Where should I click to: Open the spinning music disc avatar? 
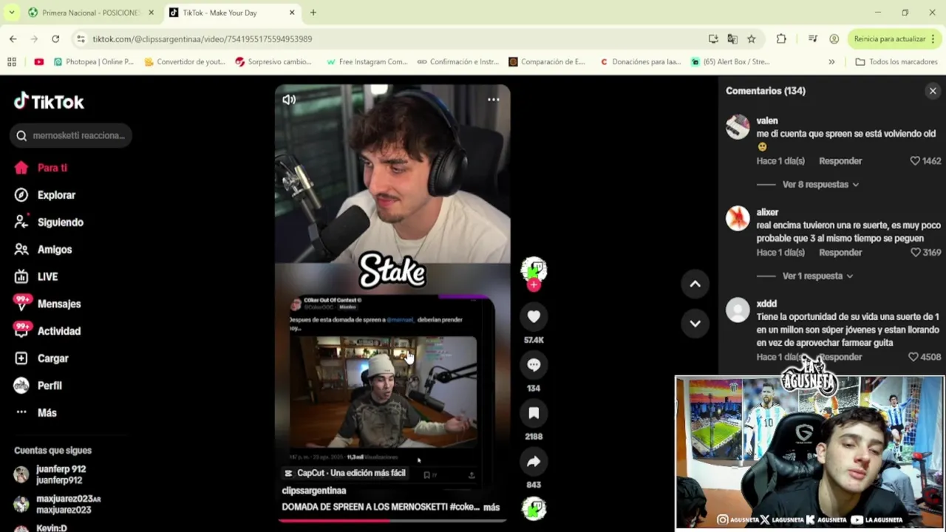coord(534,508)
